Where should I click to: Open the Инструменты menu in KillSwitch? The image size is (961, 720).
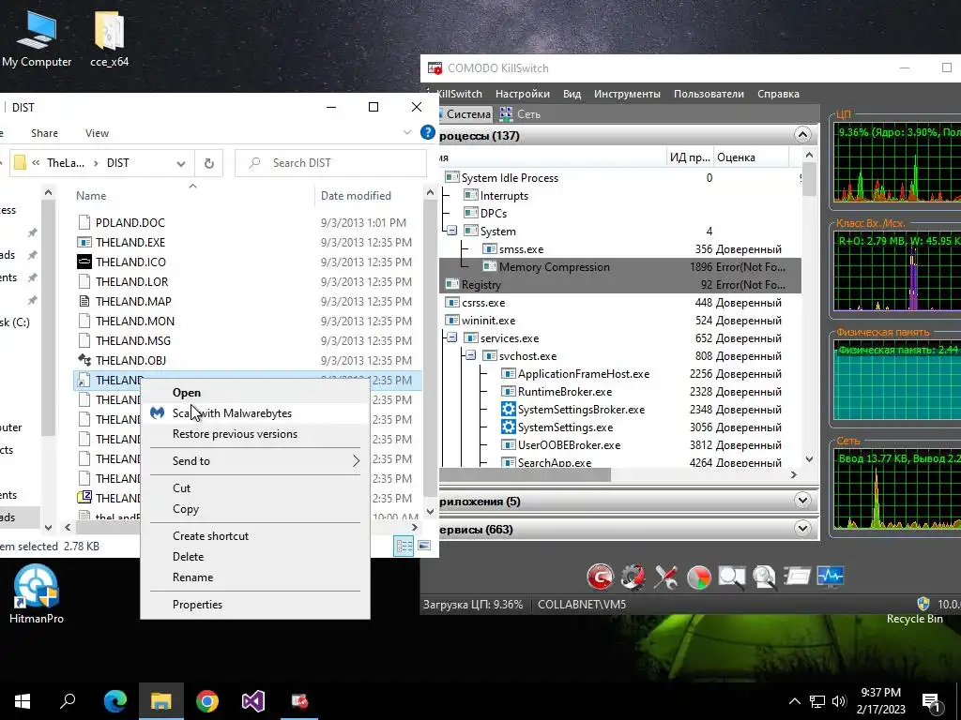tap(627, 94)
